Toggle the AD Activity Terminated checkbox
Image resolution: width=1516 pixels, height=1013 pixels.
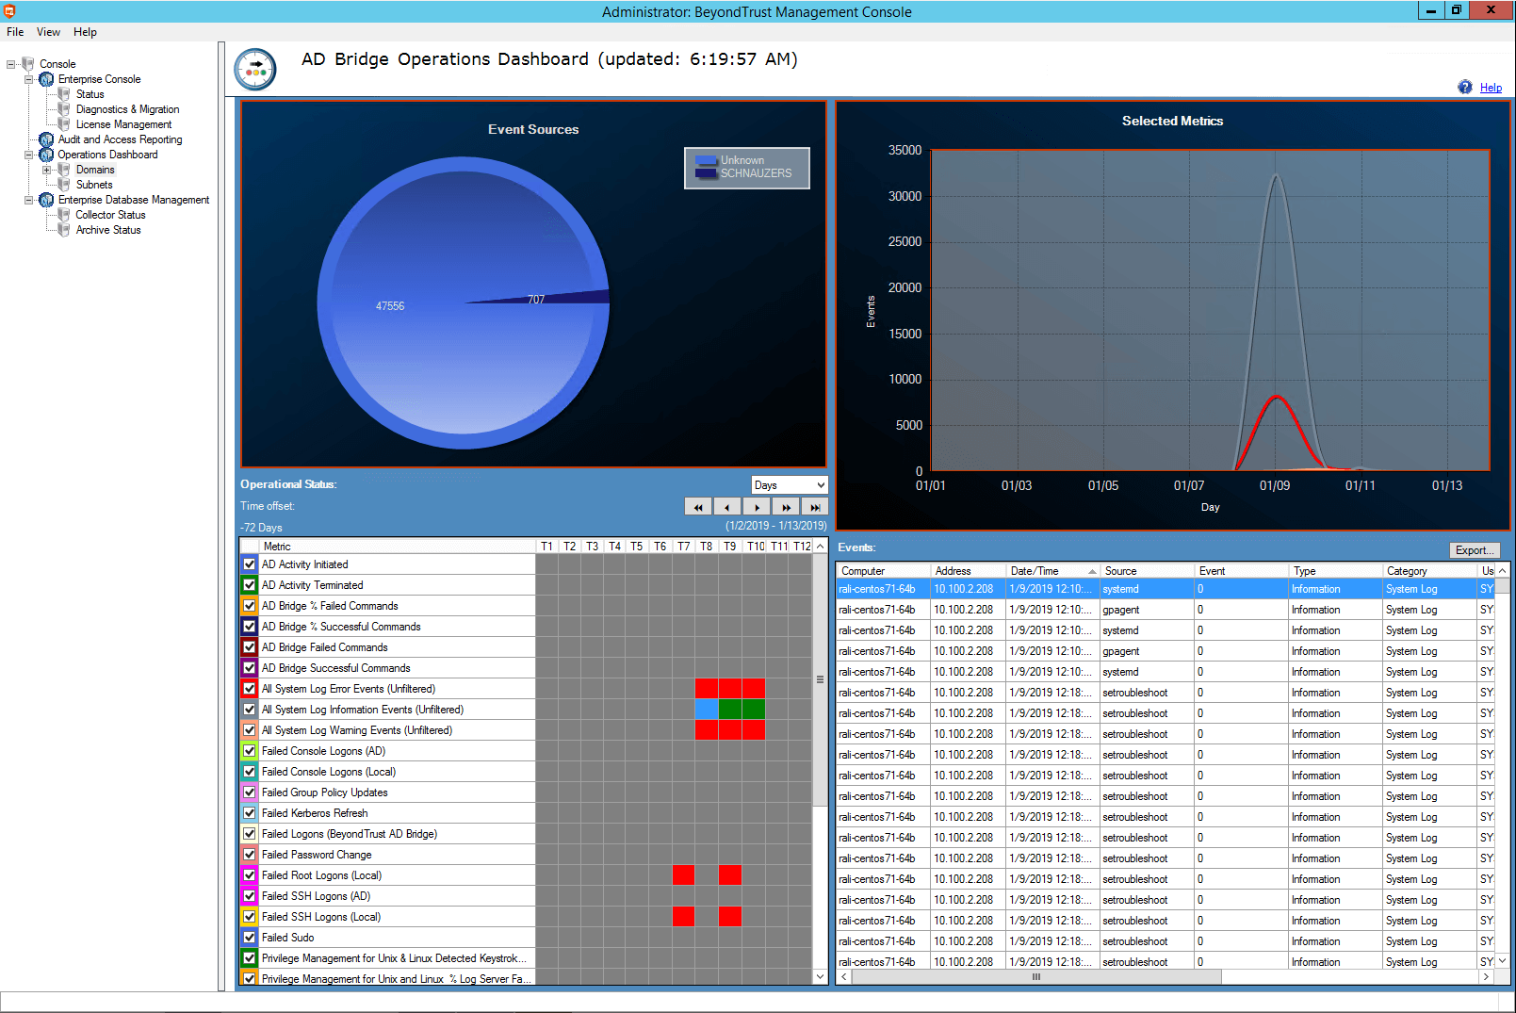pos(250,585)
